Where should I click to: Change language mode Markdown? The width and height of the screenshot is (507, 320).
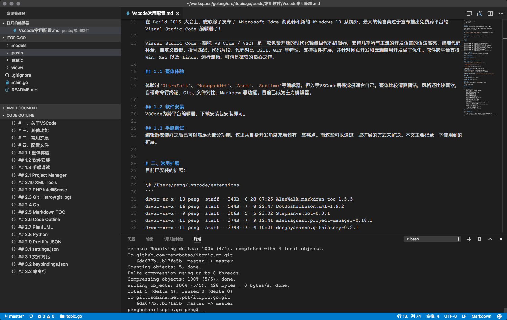[481, 316]
